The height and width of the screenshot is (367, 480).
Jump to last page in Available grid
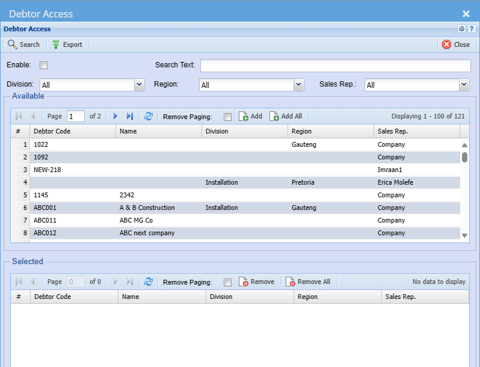point(130,116)
